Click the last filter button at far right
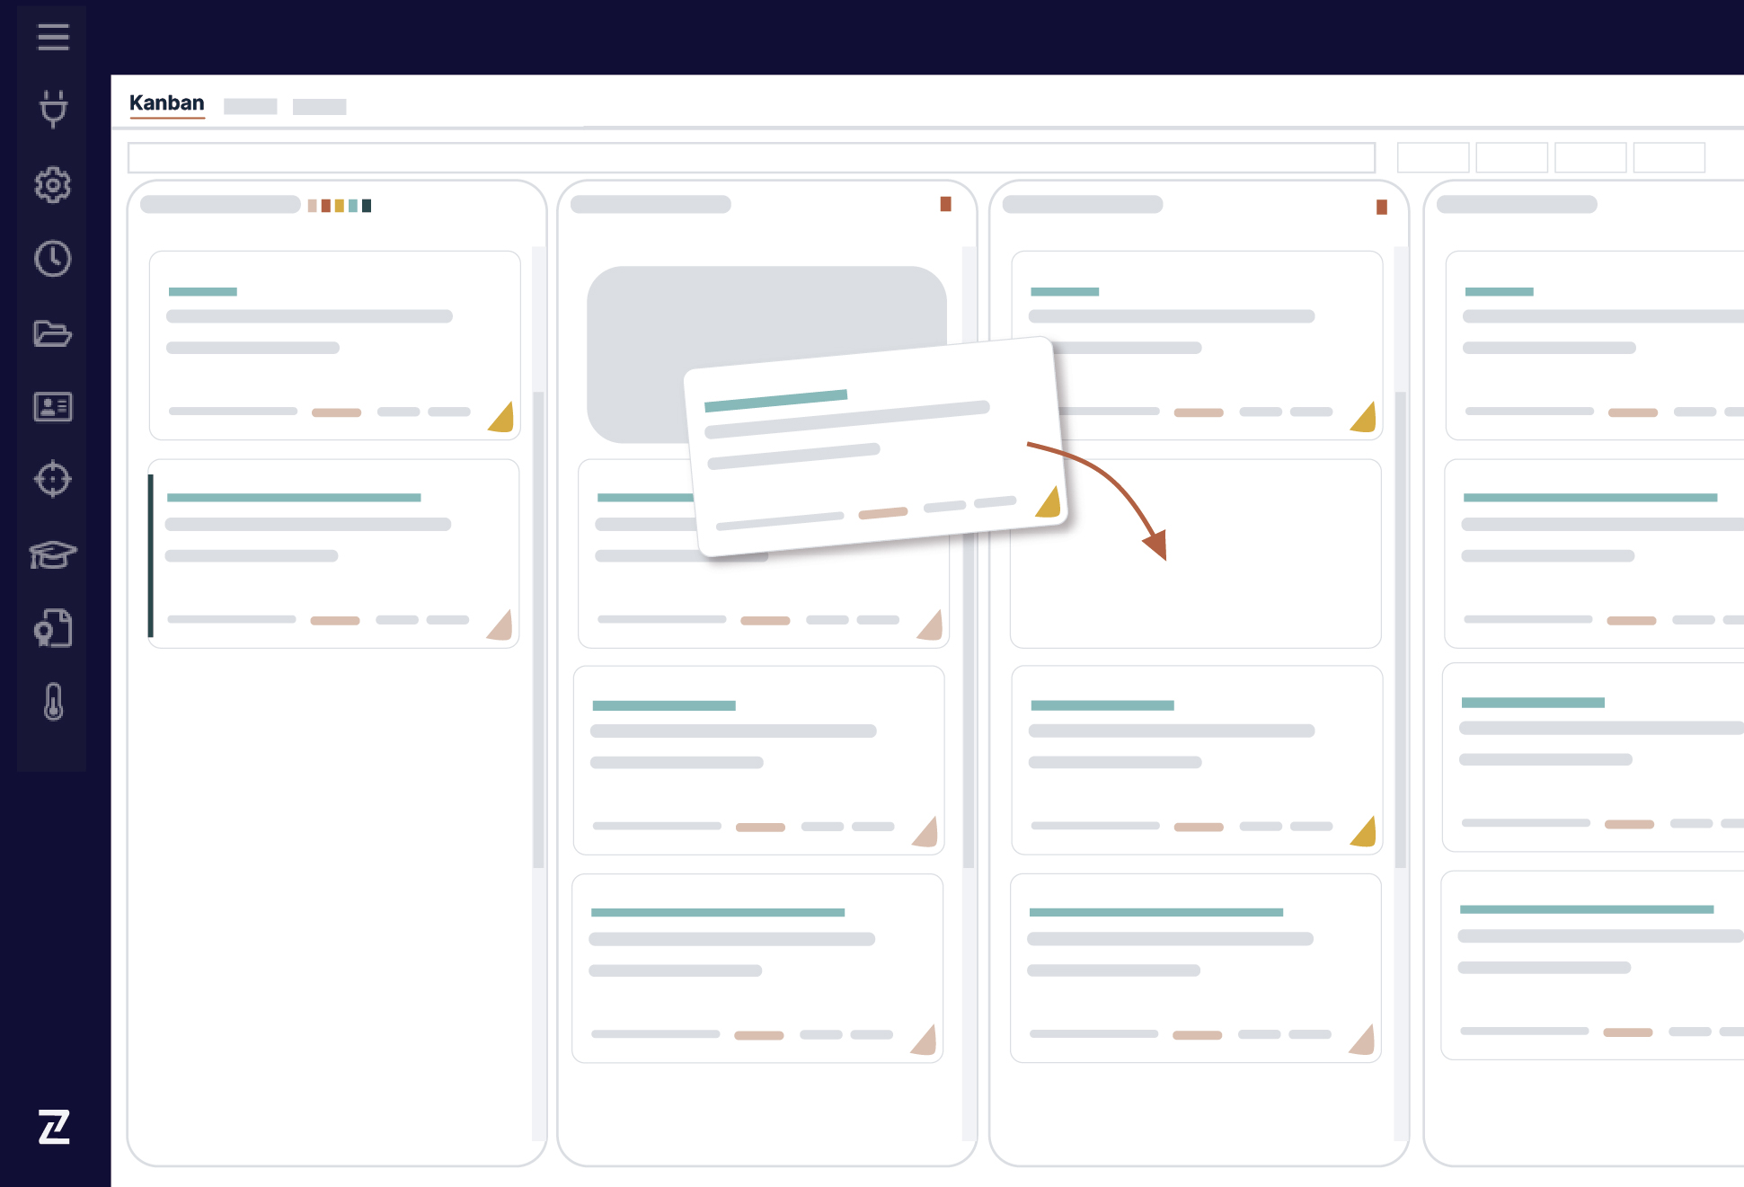Image resolution: width=1744 pixels, height=1187 pixels. click(1669, 157)
